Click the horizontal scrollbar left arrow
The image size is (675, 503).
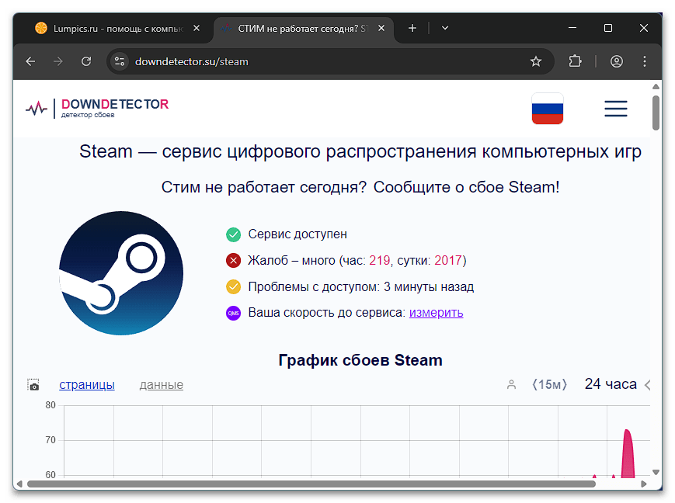19,484
